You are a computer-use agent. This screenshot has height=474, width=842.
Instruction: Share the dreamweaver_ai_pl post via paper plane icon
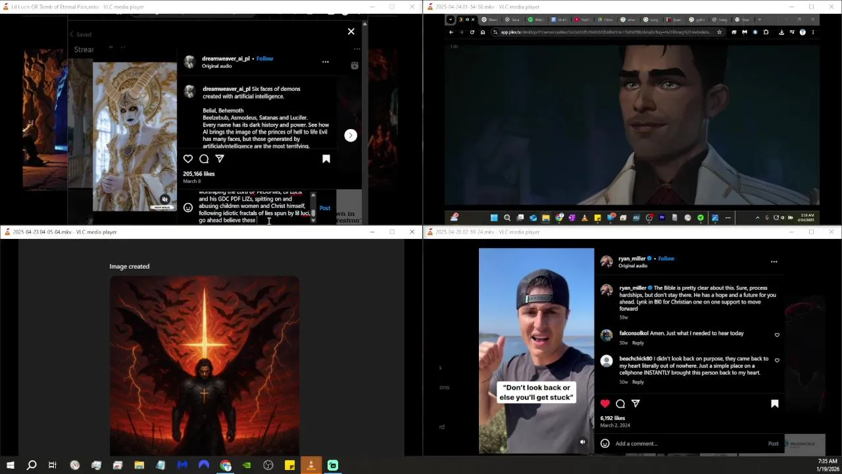click(x=220, y=159)
